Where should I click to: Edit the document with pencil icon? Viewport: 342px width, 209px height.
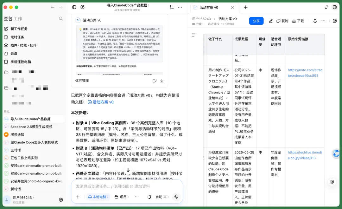point(271,21)
